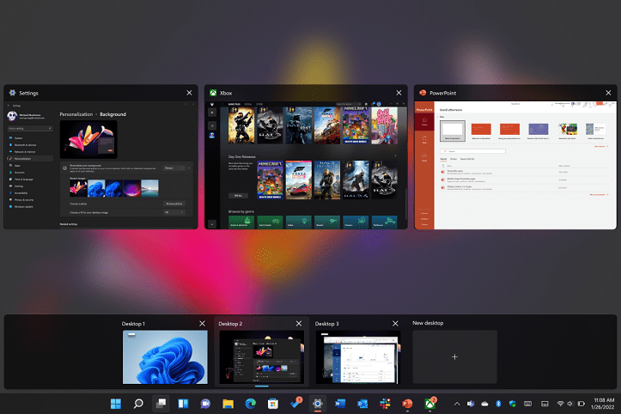
Task: Open the Teams icon in system tray
Action: point(471,404)
